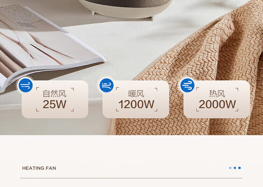Select the 暖风 label

tap(136, 93)
